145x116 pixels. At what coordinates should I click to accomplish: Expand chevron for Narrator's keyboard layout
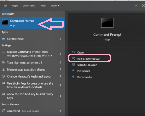click(x=60, y=76)
